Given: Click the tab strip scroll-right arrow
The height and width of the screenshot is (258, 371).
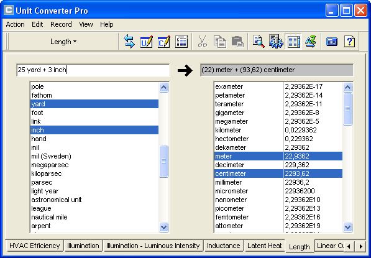Looking at the screenshot, I should pyautogui.click(x=360, y=246).
